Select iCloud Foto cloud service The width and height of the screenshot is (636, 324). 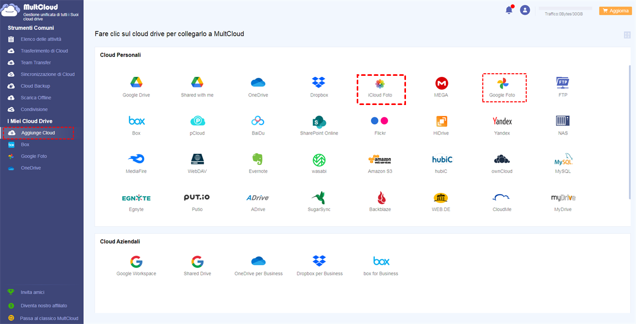tap(380, 84)
